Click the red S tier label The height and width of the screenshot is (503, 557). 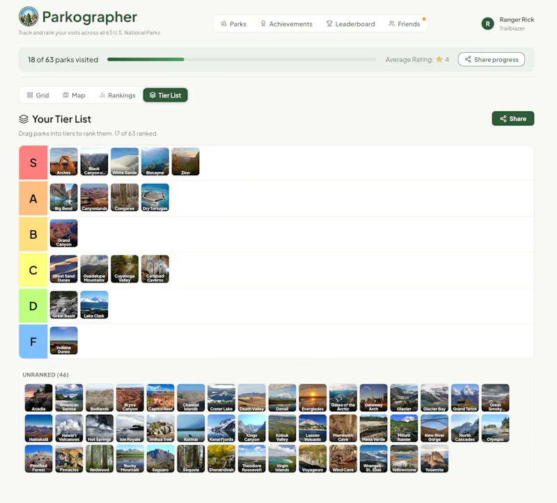33,163
